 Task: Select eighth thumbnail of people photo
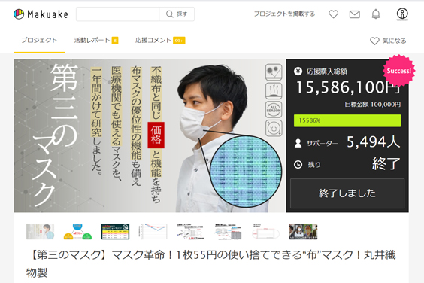[x=303, y=232]
